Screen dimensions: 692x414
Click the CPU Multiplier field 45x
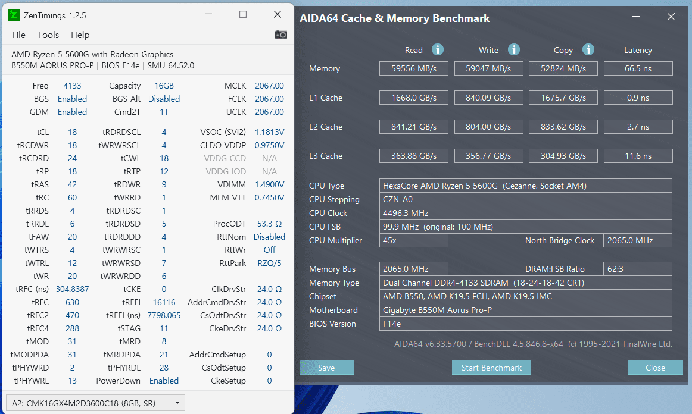[413, 240]
